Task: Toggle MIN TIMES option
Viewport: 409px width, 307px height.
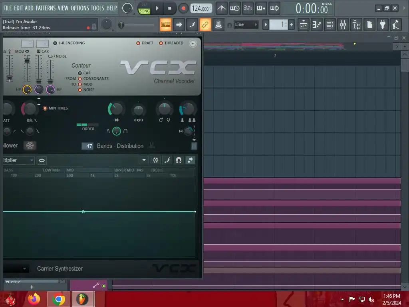Action: (55, 108)
